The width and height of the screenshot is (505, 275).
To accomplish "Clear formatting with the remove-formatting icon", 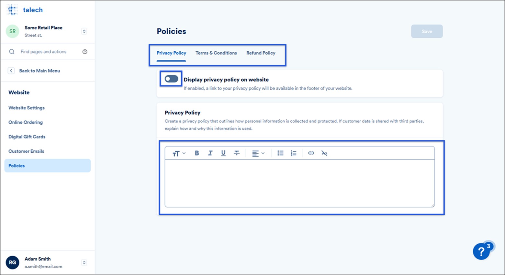I will 324,153.
